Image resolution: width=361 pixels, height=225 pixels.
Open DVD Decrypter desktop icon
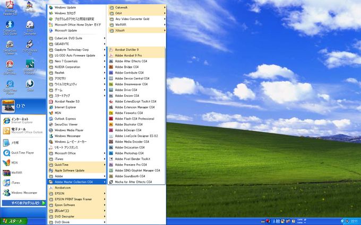30,28
